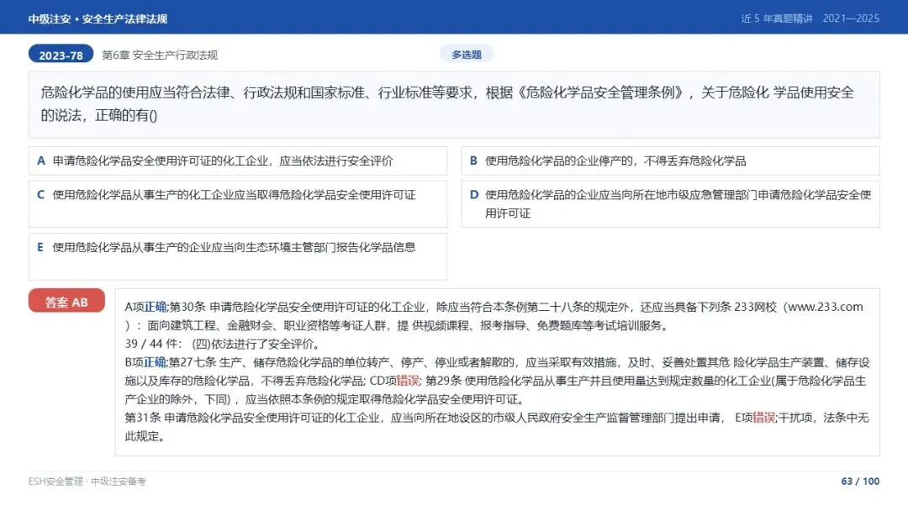Image resolution: width=908 pixels, height=511 pixels.
Task: Select answer option B about 不得丢弃危险化学品
Action: point(671,161)
